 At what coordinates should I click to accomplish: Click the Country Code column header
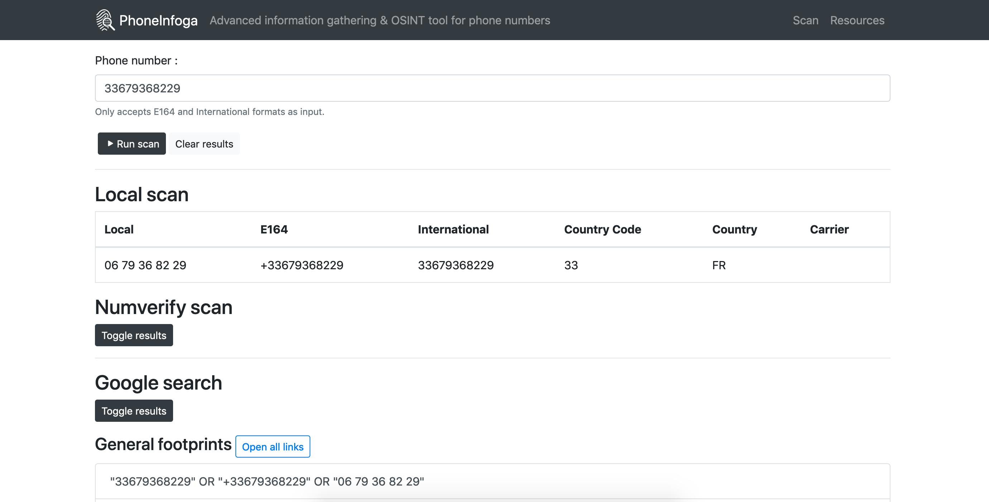point(602,229)
